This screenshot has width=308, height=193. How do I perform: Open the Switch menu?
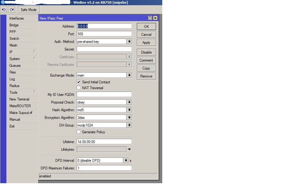point(22,38)
